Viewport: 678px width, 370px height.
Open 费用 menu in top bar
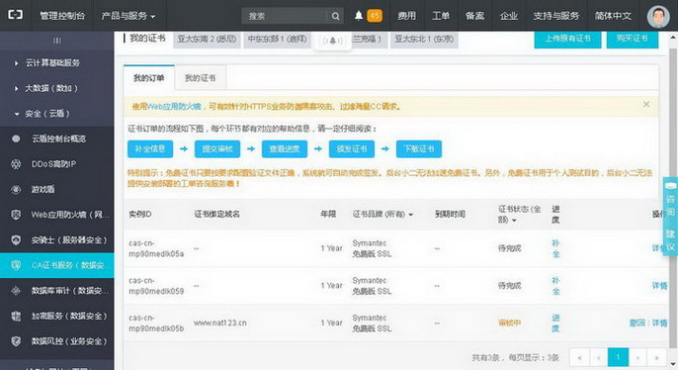point(406,16)
